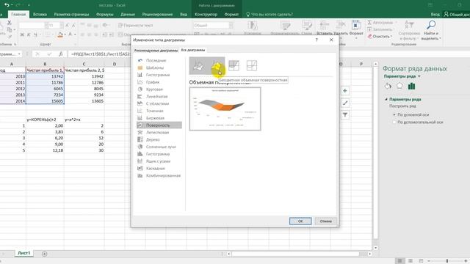Open Effects pentagon icon in format pane

pyautogui.click(x=399, y=87)
